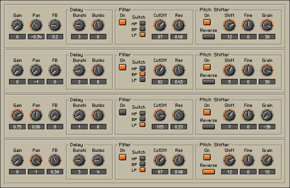This screenshot has height=188, width=290.
Task: Adjust the Shift knob showing 5
Action: (x=229, y=70)
